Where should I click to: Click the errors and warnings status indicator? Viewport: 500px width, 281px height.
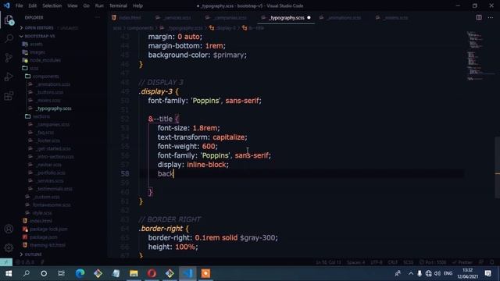(24, 262)
